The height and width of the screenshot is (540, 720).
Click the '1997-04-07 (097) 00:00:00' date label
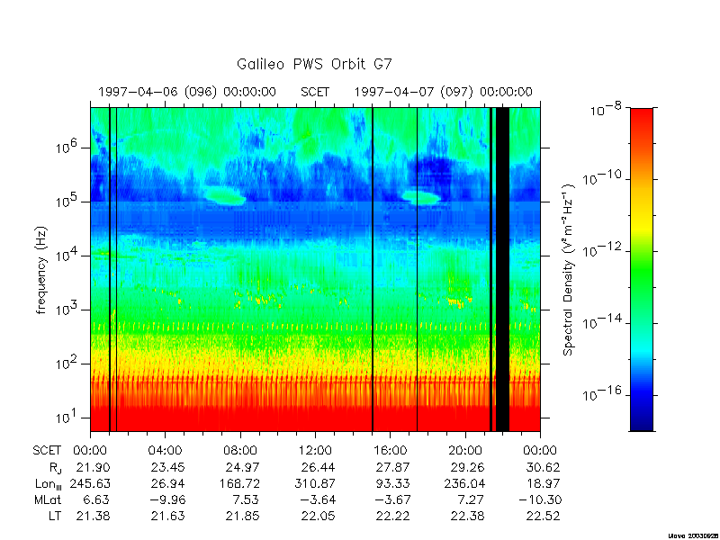click(443, 93)
